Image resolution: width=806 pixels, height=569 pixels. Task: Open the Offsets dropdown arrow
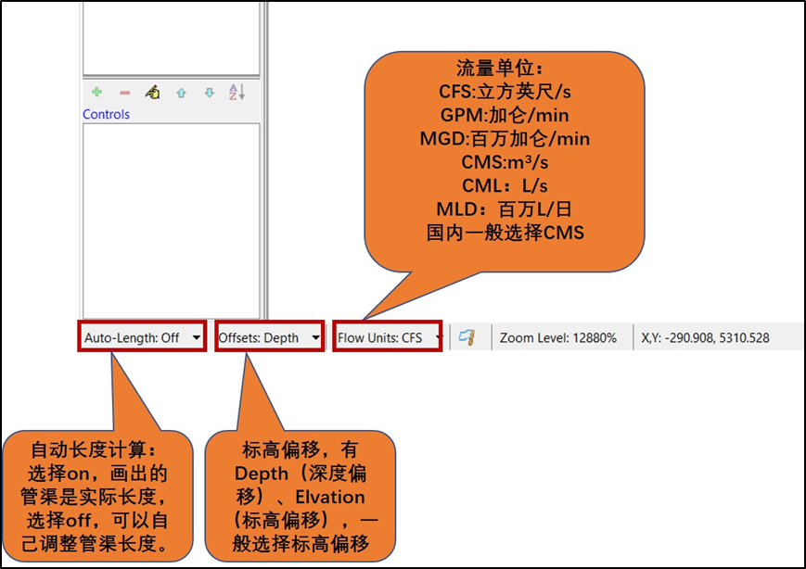[x=316, y=337]
